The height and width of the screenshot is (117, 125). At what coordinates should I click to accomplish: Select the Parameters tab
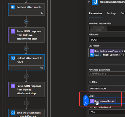tap(96, 13)
